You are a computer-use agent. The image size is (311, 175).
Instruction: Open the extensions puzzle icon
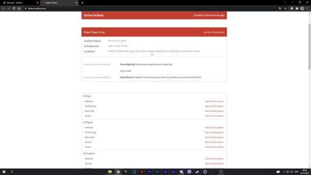point(297,9)
